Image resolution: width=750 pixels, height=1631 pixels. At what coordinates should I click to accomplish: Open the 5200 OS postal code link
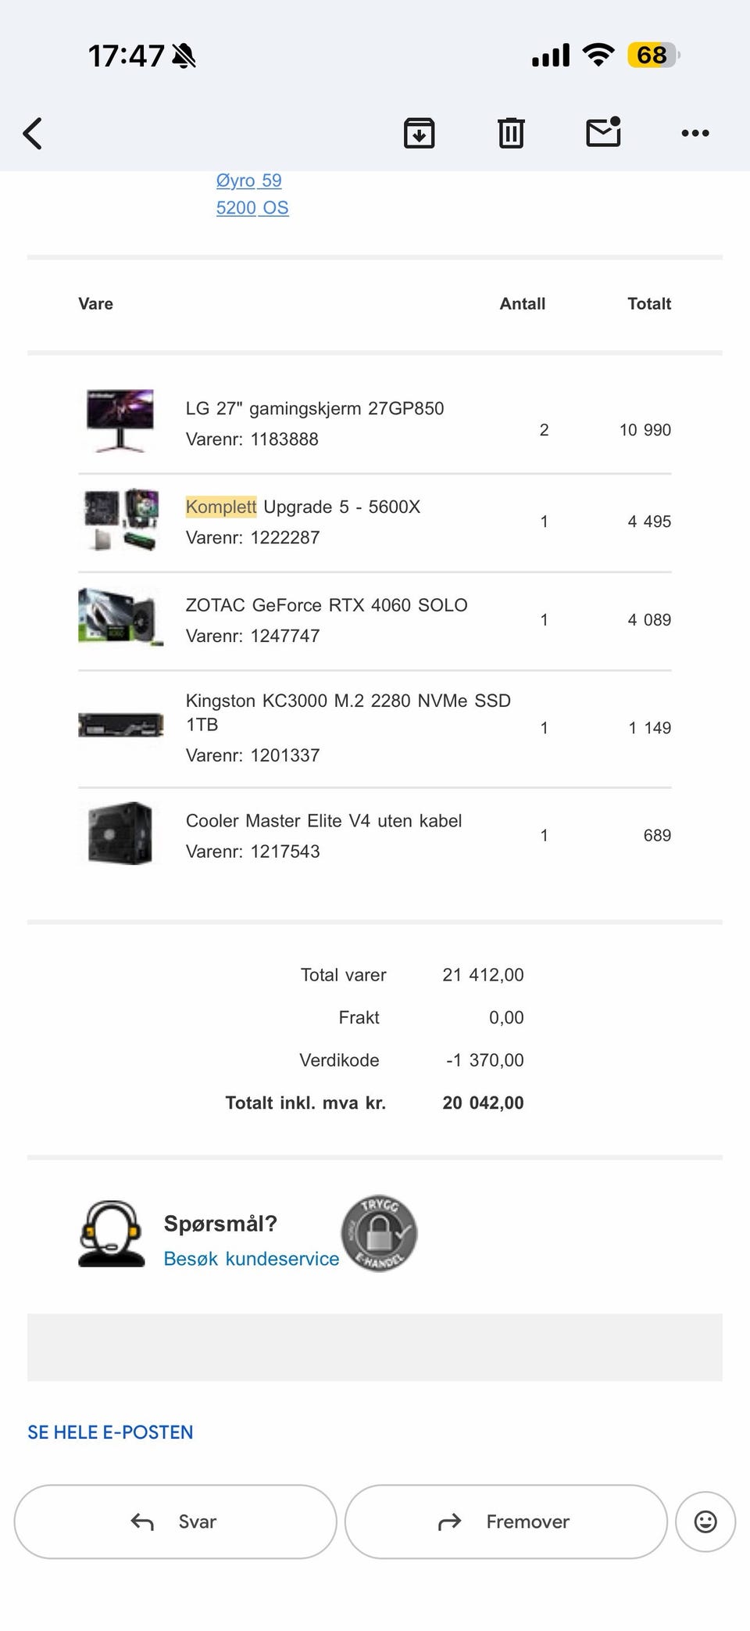[252, 208]
